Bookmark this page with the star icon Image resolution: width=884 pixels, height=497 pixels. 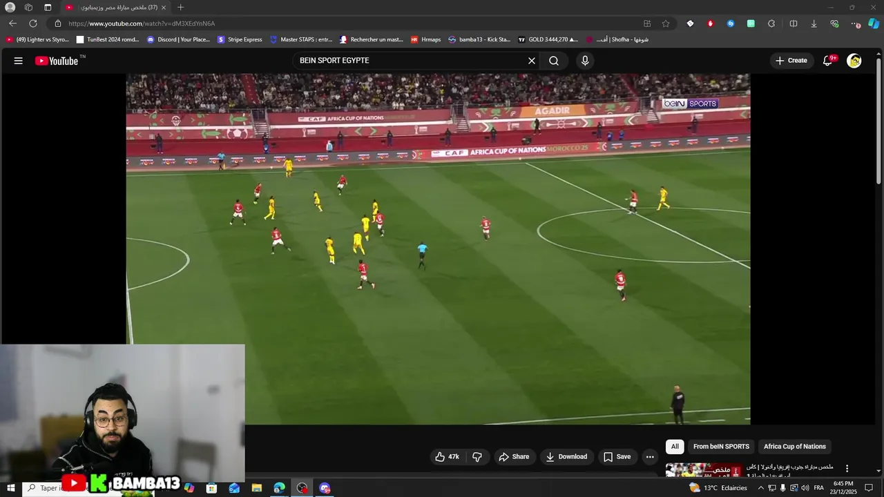tap(666, 23)
